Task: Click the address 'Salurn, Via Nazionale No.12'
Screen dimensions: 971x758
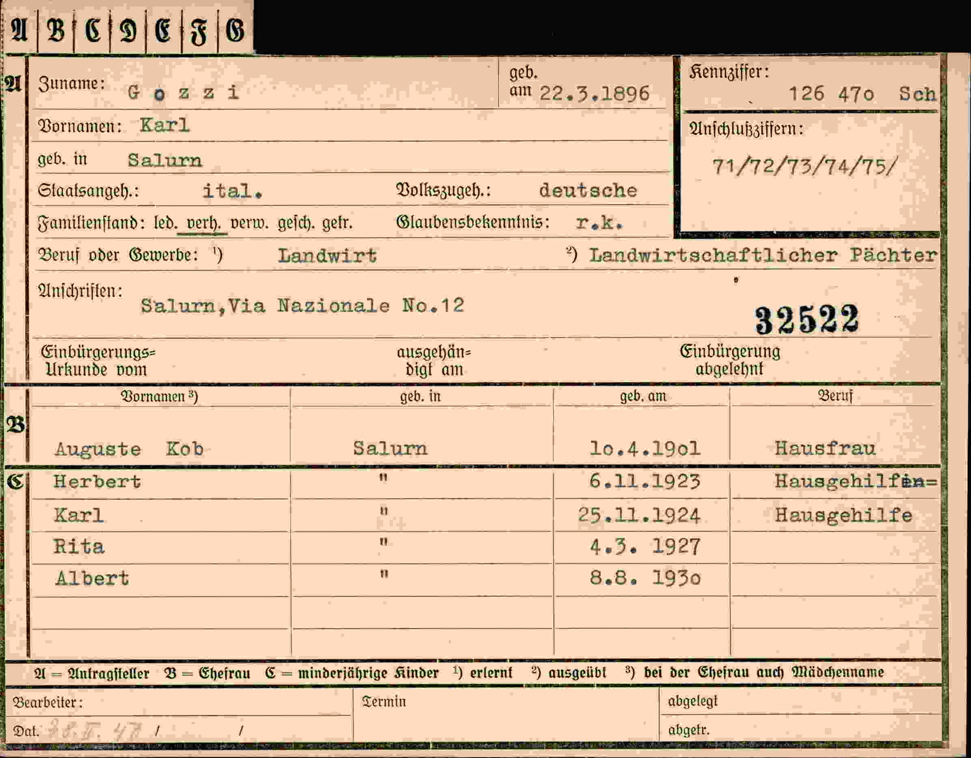Action: coord(303,305)
